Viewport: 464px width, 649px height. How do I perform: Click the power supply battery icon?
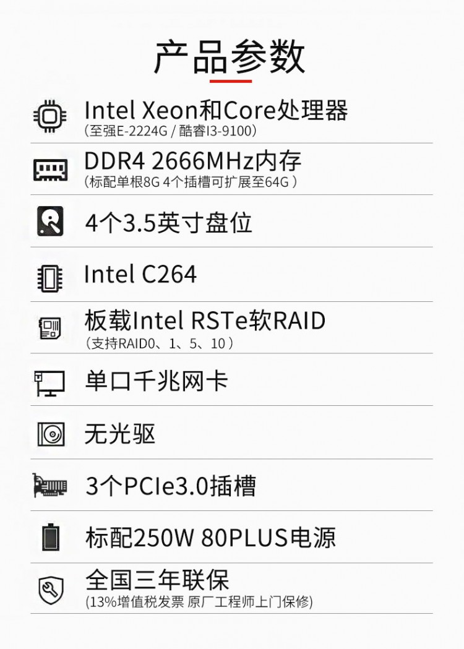50,537
